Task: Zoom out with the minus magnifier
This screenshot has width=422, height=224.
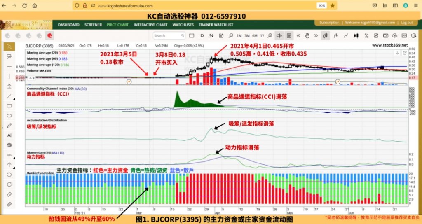Action: click(231, 35)
